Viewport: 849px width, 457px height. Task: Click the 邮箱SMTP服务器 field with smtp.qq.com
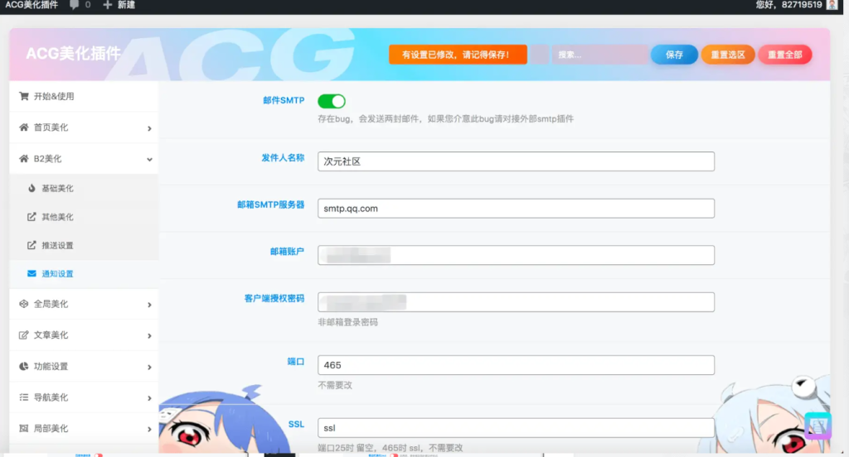click(516, 209)
